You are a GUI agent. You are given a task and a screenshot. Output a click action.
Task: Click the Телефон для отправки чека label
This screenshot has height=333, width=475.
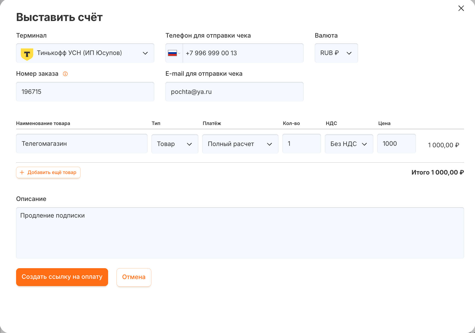tap(208, 36)
